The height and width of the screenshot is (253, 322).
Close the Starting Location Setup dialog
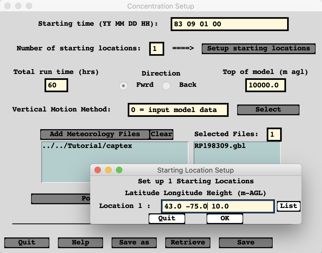98,170
